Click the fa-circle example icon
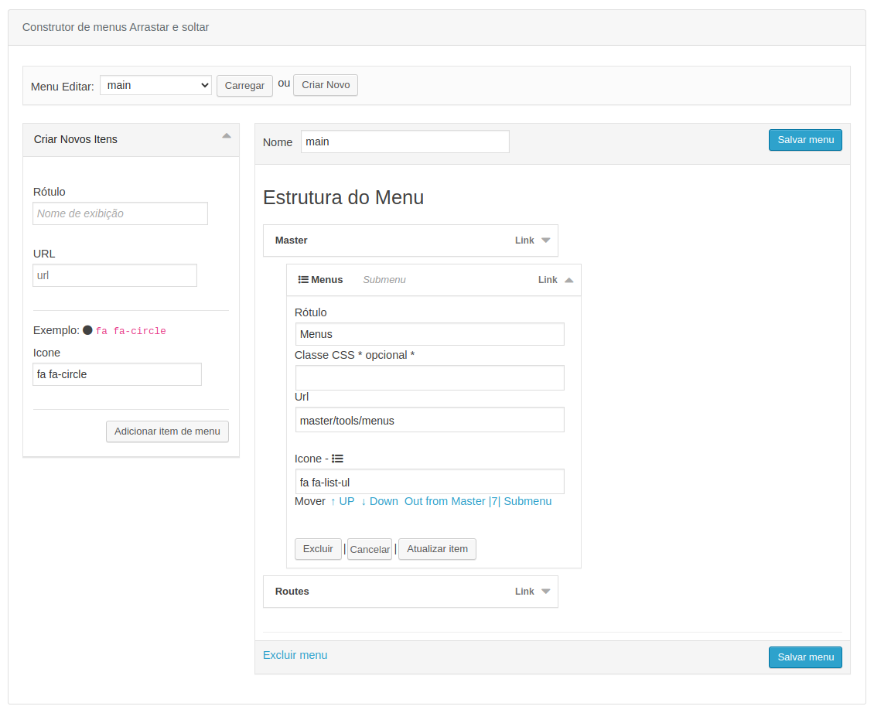The width and height of the screenshot is (874, 713). tap(87, 330)
